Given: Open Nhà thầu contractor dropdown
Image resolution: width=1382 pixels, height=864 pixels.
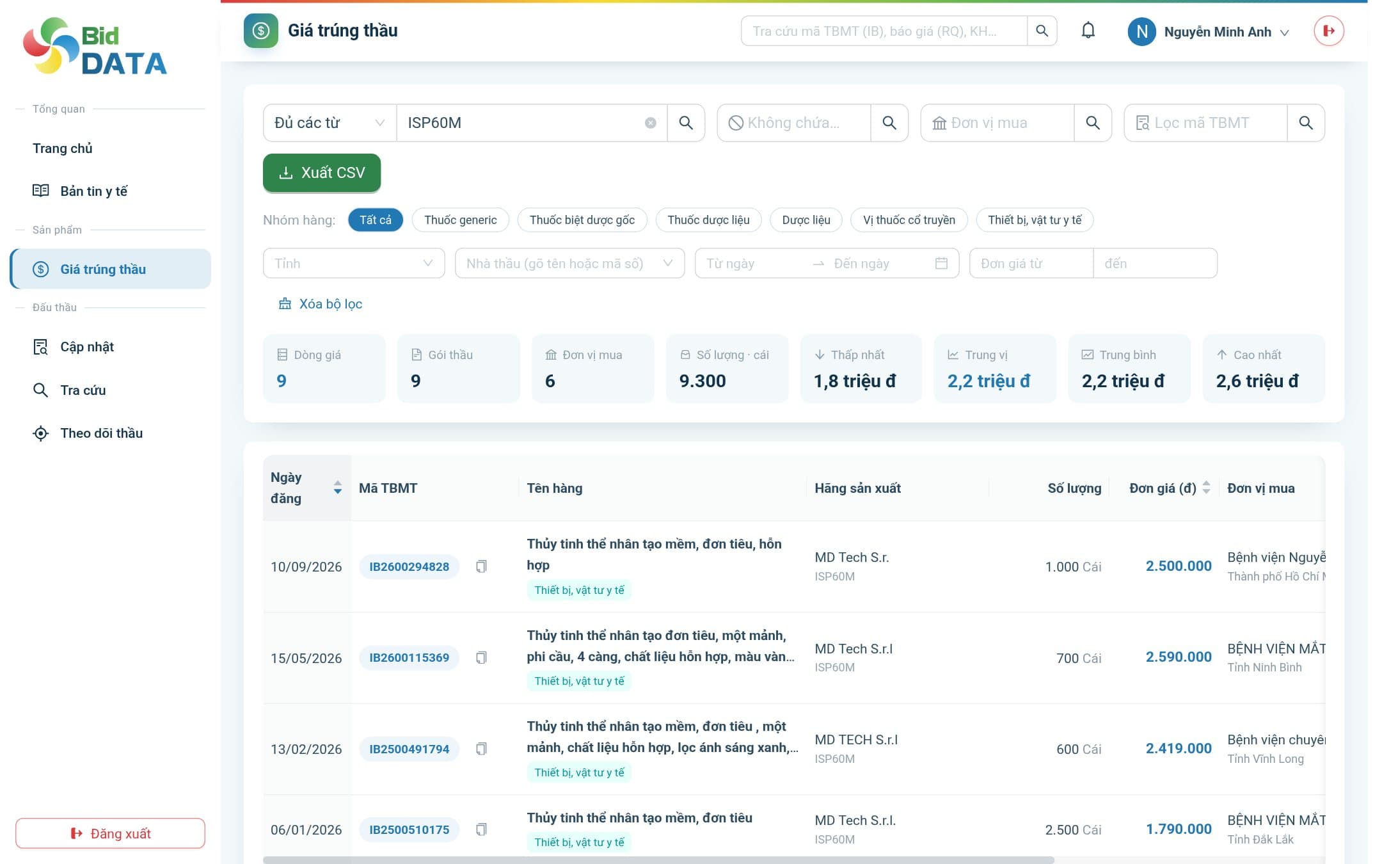Looking at the screenshot, I should [569, 263].
